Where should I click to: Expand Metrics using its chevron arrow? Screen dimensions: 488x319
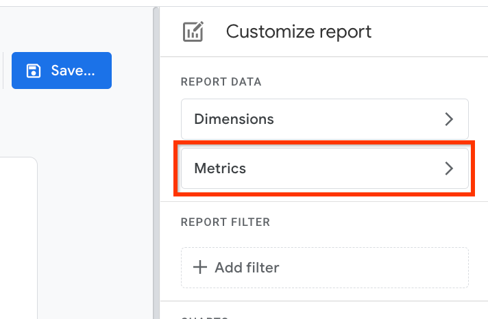pyautogui.click(x=449, y=168)
